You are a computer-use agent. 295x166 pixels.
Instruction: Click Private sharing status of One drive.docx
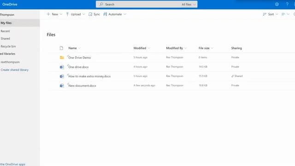[x=235, y=66]
